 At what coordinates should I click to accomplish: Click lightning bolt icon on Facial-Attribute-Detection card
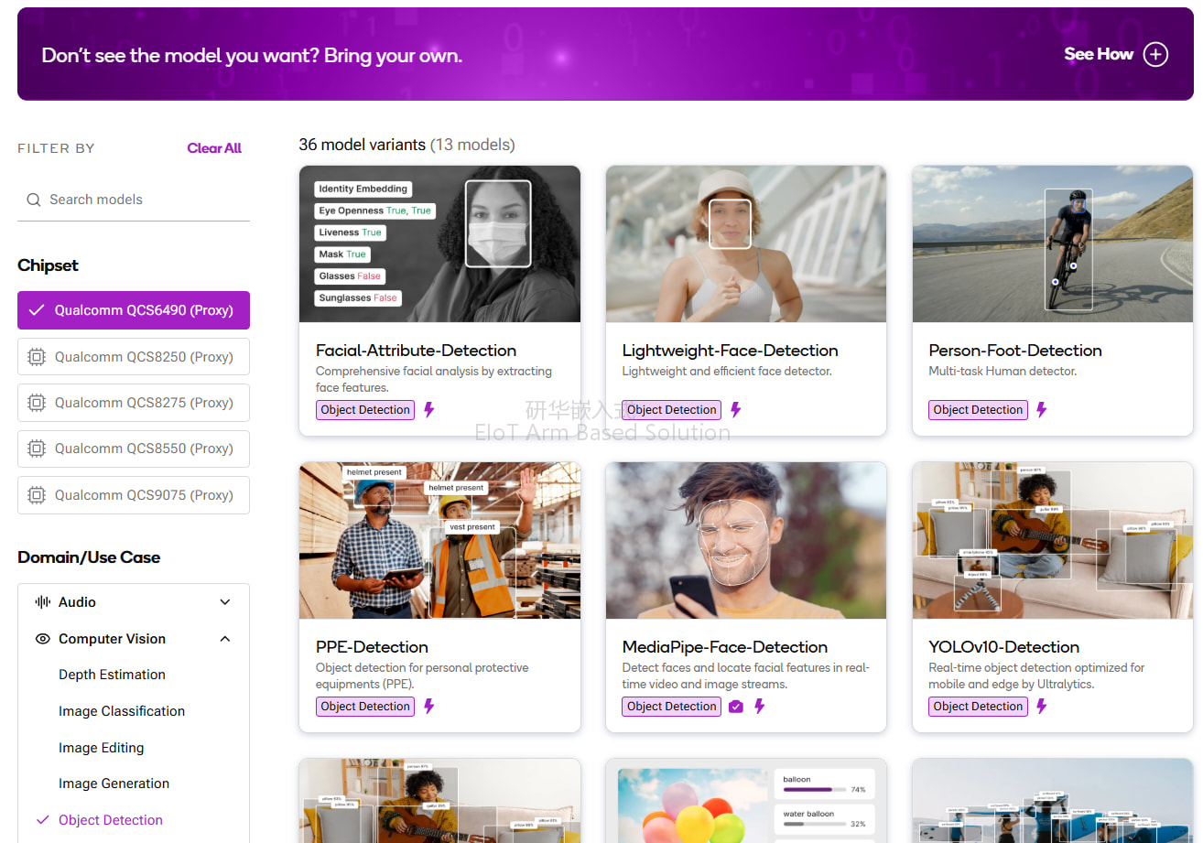tap(429, 410)
